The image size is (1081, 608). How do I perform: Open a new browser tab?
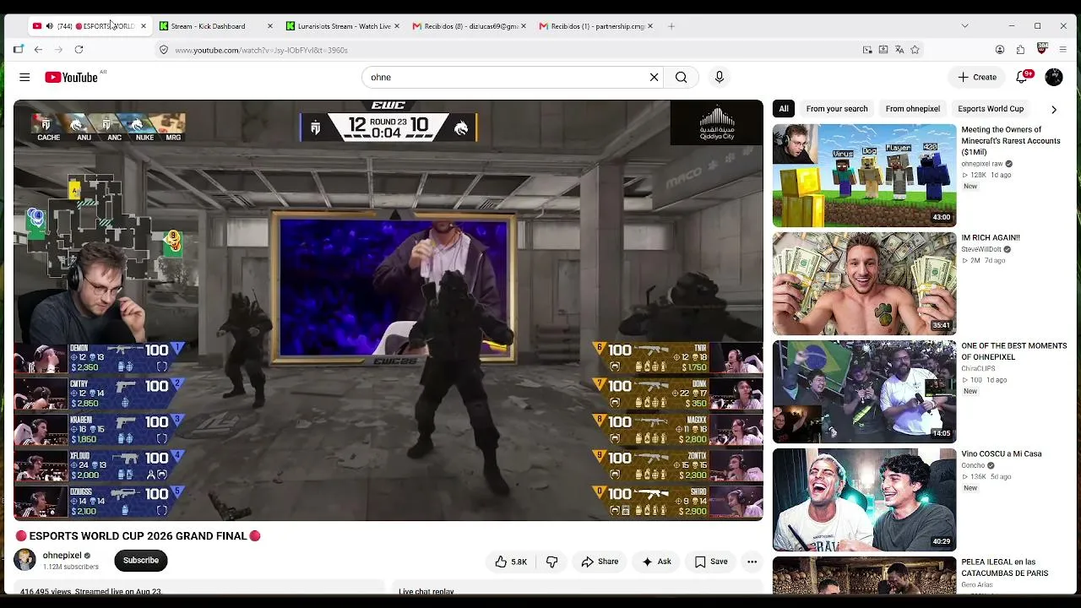[671, 26]
